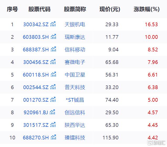The image size is (167, 147).
Task: Click stock code 300456.SZ
Action: (36, 62)
